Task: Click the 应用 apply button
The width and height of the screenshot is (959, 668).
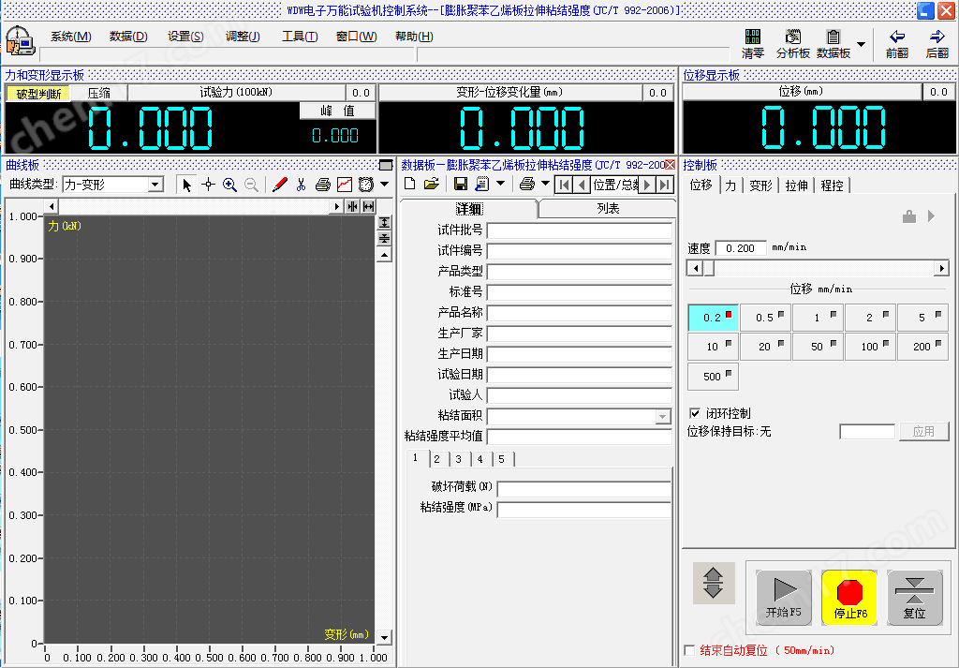Action: (923, 431)
